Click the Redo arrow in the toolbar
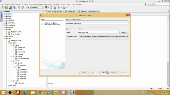The height and width of the screenshot is (95, 170). pyautogui.click(x=23, y=7)
